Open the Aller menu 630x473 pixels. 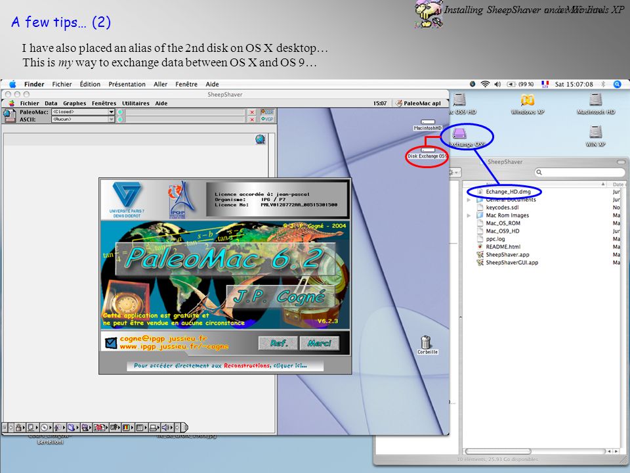click(x=160, y=84)
